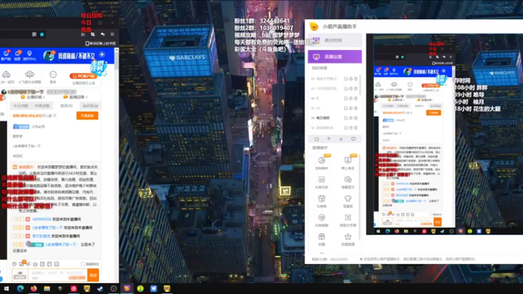Click the 小葫芦 logo icon
The width and height of the screenshot is (523, 294).
[314, 26]
